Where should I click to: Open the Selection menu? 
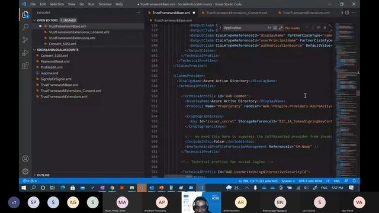(x=57, y=4)
